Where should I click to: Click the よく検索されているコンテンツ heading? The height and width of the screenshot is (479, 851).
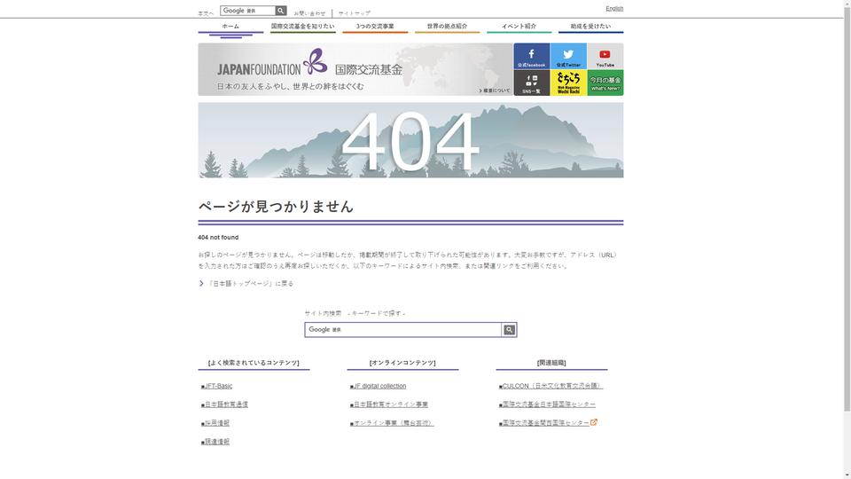(x=254, y=363)
